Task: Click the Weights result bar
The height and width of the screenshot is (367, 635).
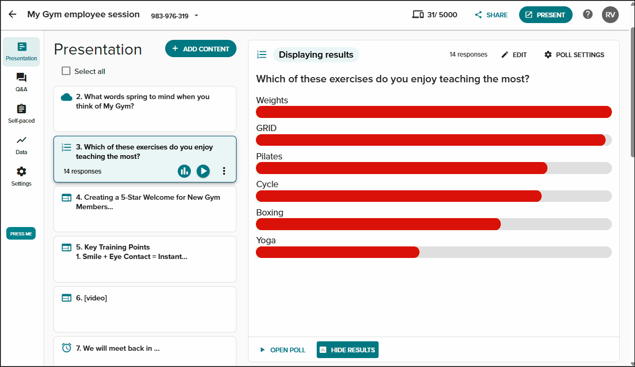Action: 434,112
